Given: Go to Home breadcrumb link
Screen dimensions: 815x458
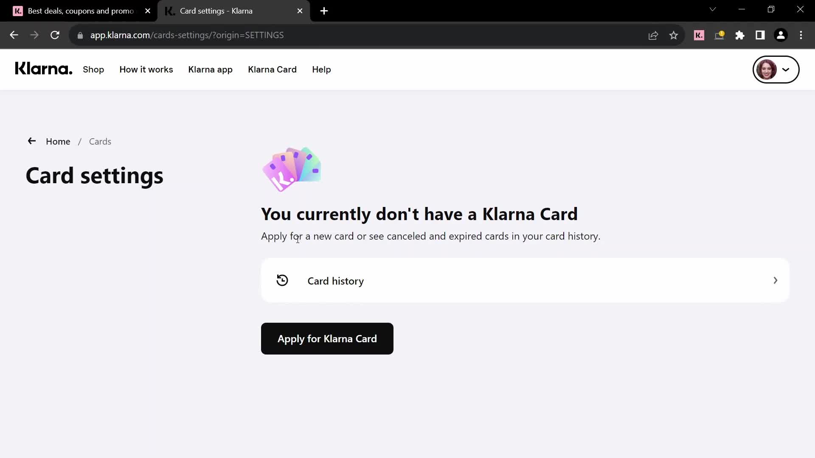Looking at the screenshot, I should pos(58,142).
